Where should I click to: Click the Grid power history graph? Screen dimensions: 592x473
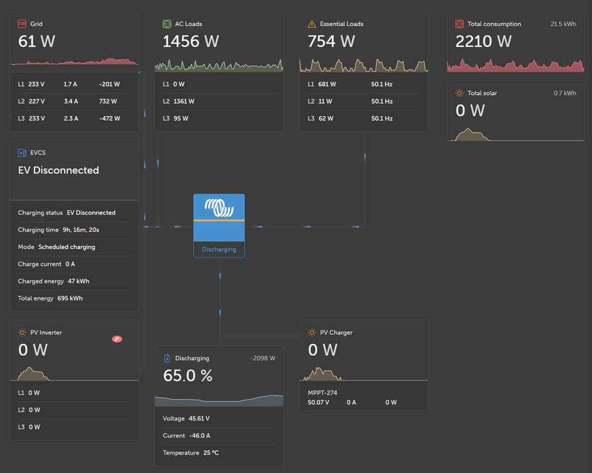74,62
